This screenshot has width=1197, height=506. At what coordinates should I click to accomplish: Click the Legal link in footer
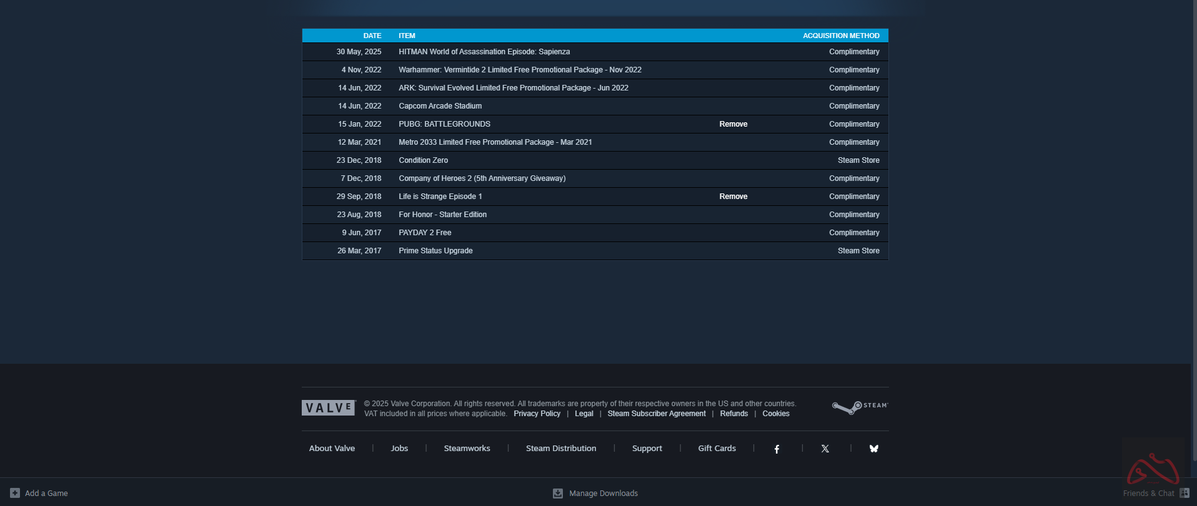[x=584, y=414]
